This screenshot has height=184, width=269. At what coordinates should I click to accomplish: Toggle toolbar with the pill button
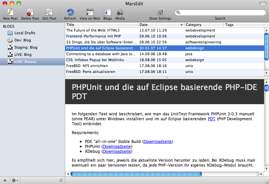(263, 4)
